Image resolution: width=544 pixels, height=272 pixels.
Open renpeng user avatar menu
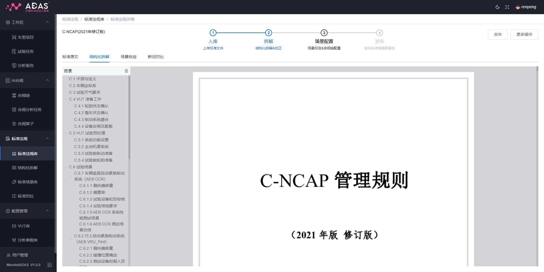[x=526, y=7]
